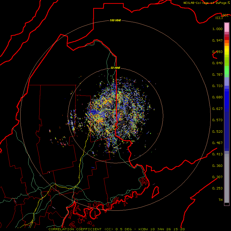Click the 0.733 scale value

[217, 86]
